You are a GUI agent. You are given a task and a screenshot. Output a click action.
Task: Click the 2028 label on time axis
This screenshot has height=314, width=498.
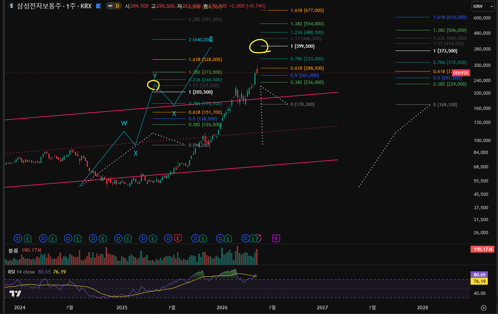coord(422,308)
